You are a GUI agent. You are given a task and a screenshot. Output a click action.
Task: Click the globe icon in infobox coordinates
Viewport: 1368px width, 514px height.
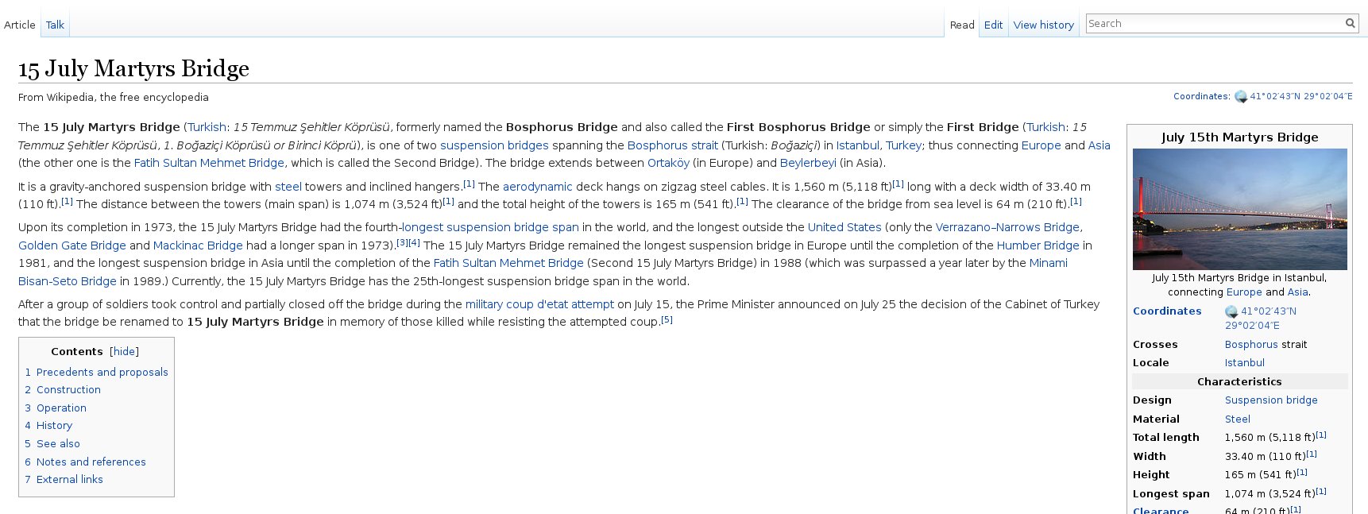click(1231, 311)
